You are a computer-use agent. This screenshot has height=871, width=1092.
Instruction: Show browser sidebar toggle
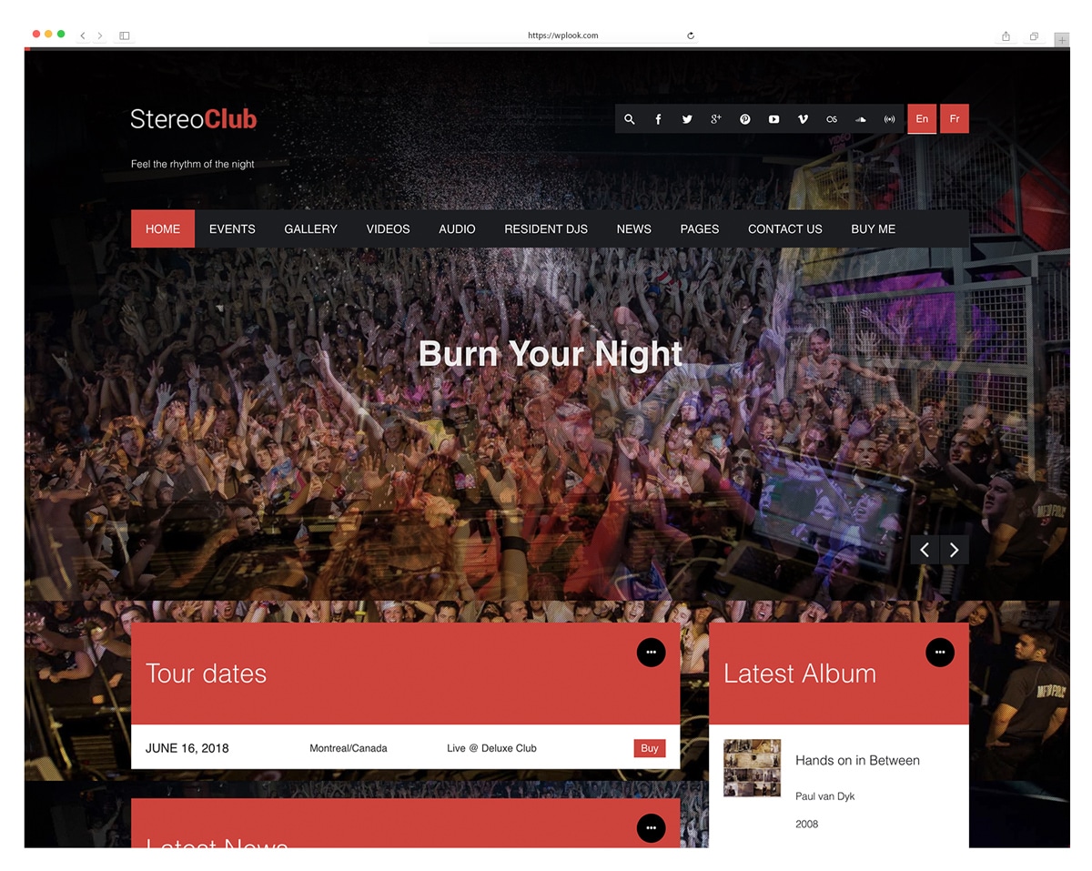coord(125,35)
